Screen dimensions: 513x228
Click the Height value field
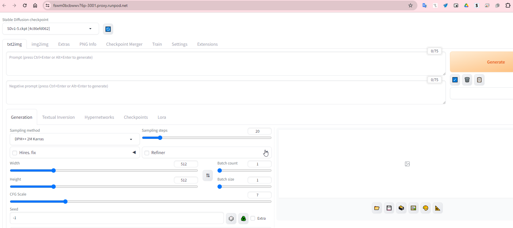[x=186, y=180]
